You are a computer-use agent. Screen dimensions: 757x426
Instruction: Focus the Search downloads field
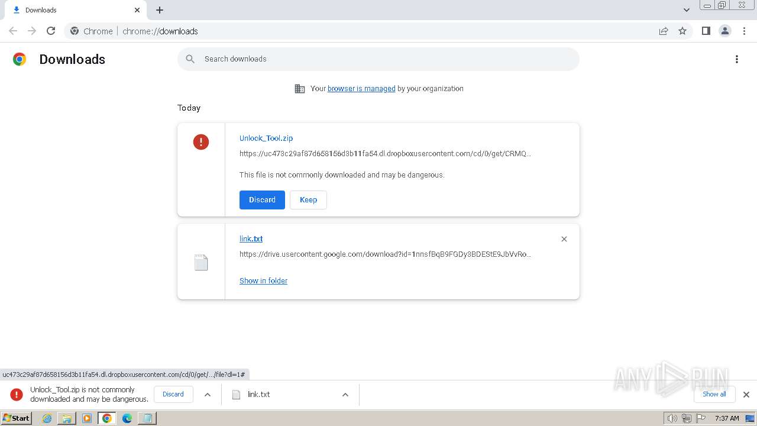click(x=378, y=59)
